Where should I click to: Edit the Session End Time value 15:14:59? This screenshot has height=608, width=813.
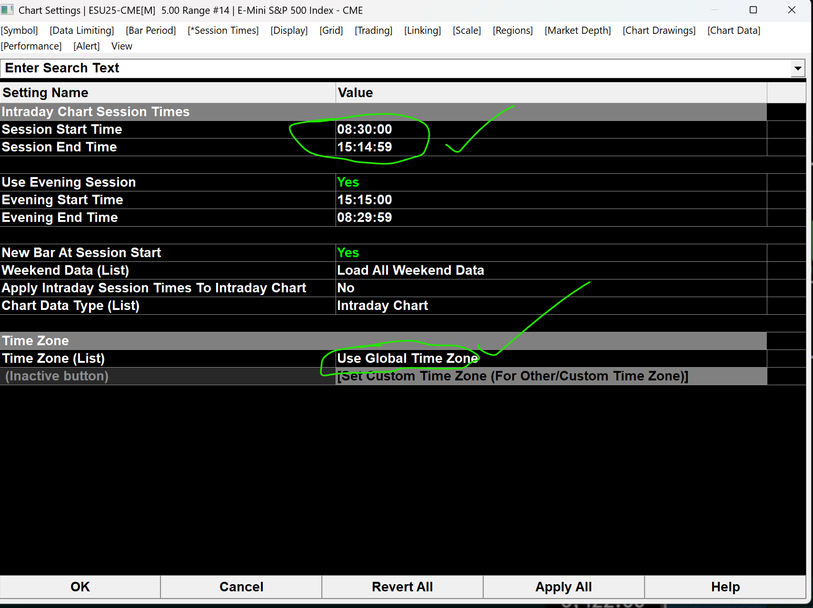pyautogui.click(x=551, y=147)
